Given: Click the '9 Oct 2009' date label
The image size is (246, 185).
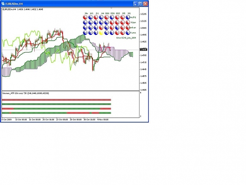Looking at the screenshot, I should [x=7, y=120].
